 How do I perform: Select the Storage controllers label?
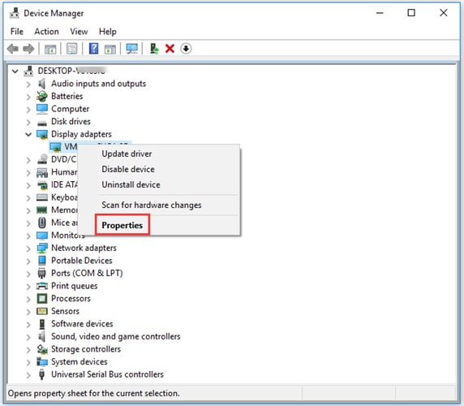[86, 349]
